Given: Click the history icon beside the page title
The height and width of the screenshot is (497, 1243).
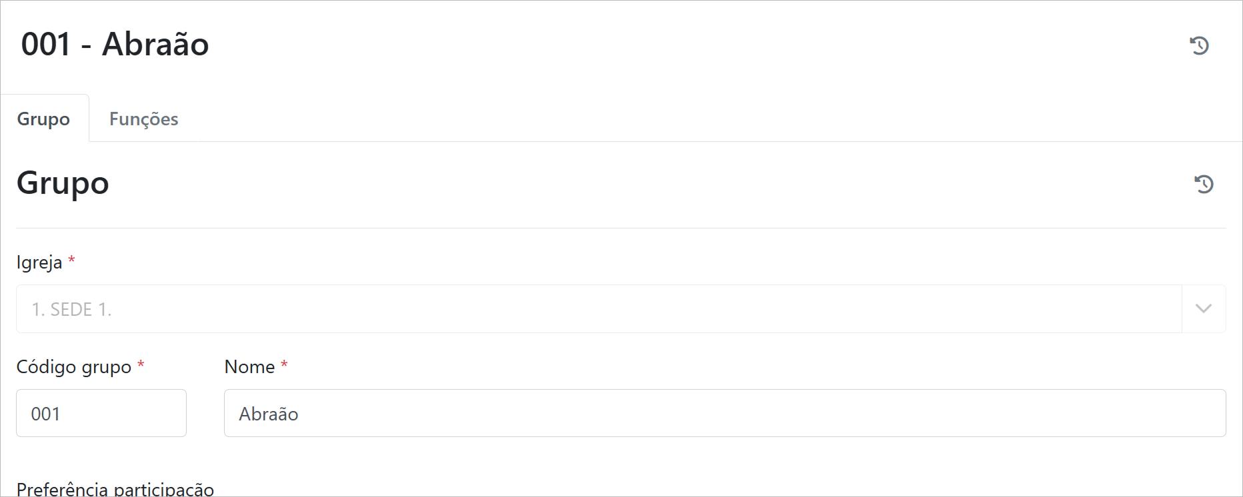Looking at the screenshot, I should tap(1199, 45).
